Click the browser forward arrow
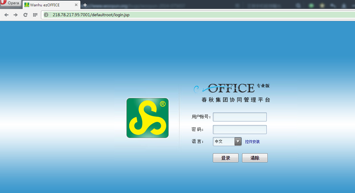355x193 pixels. [x=15, y=15]
